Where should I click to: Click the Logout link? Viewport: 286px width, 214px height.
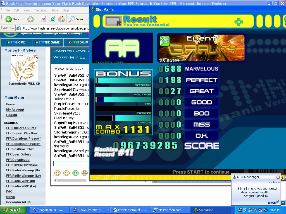tap(12, 115)
